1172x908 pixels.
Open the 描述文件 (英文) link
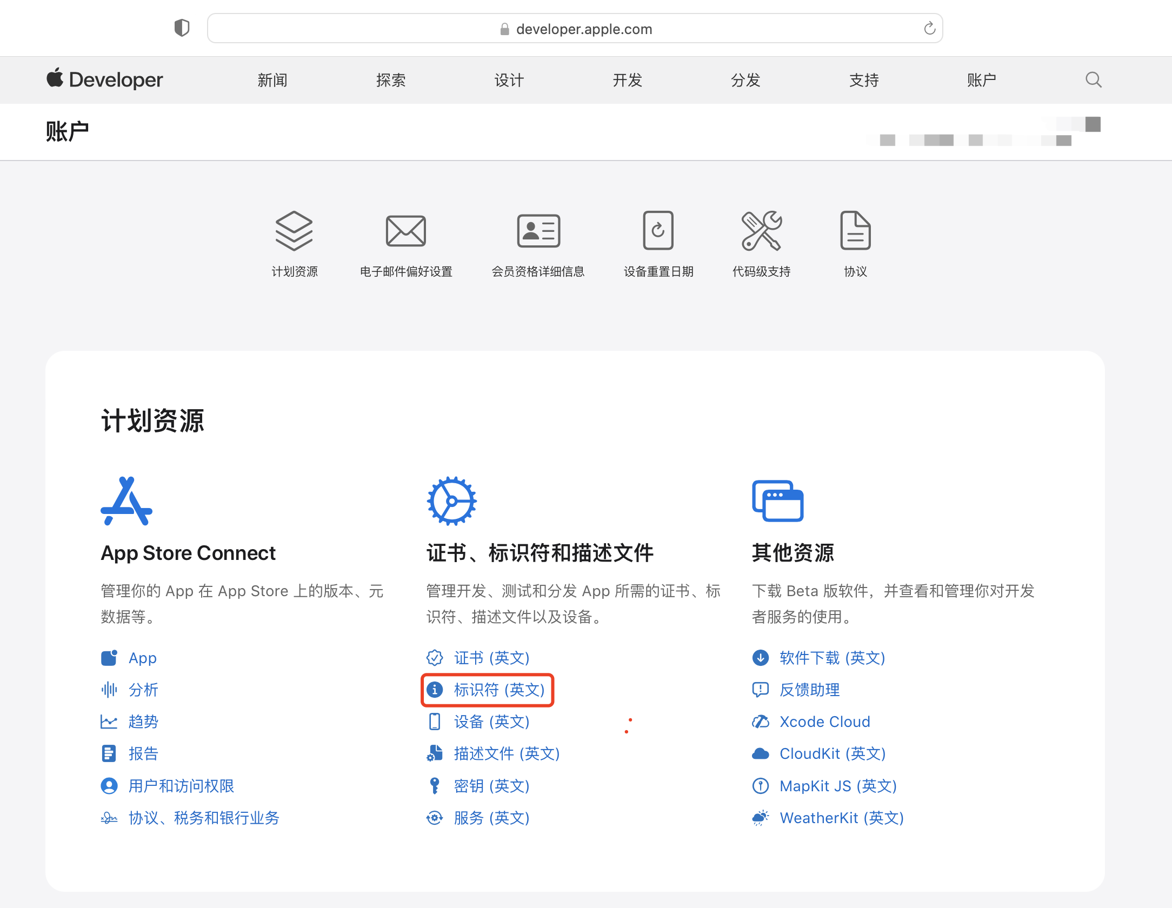507,753
